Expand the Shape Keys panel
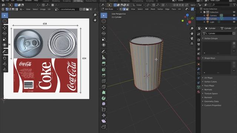 tap(210, 58)
